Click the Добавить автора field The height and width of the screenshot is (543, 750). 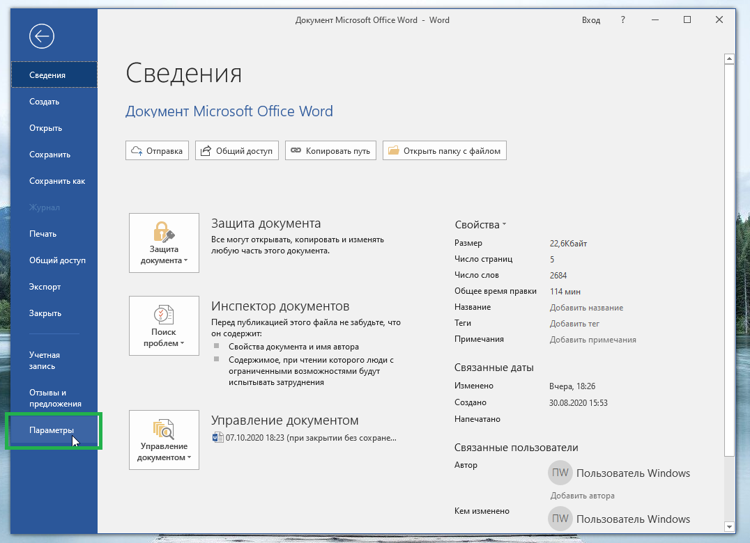tap(582, 496)
